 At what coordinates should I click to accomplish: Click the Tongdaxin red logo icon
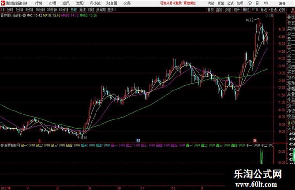coord(3,3)
